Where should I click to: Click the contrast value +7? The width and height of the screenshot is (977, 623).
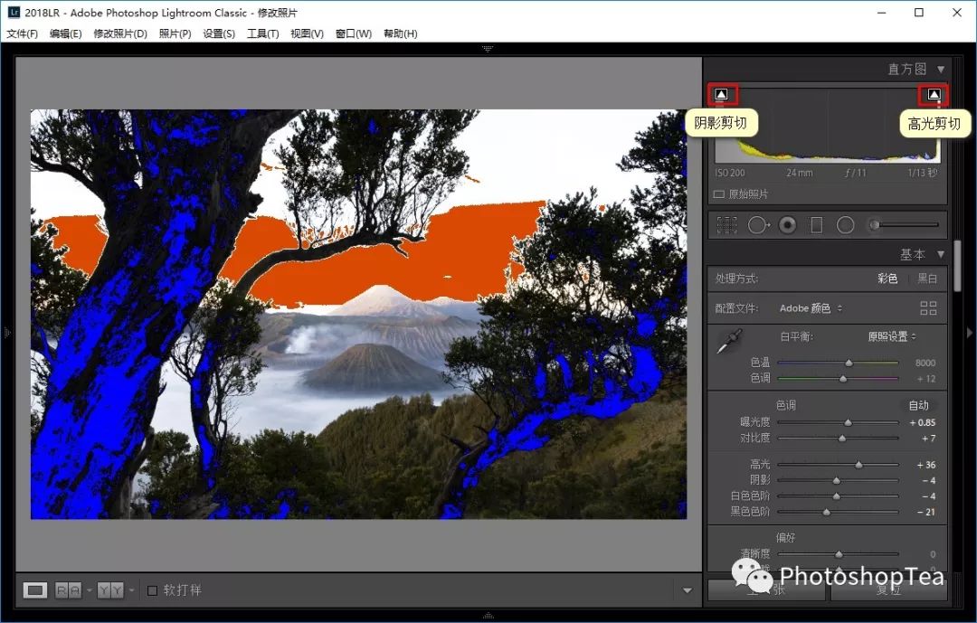pos(928,439)
